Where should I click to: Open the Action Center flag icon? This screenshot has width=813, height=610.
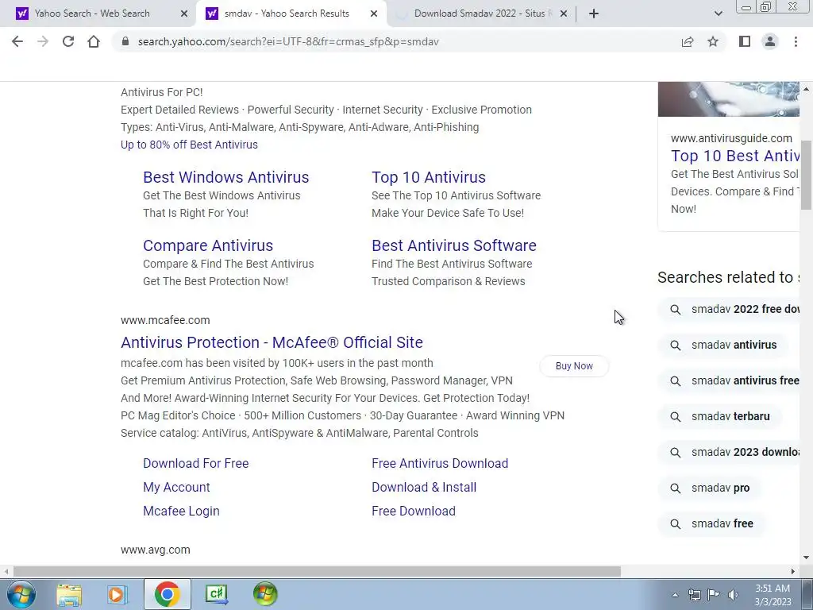pyautogui.click(x=714, y=595)
